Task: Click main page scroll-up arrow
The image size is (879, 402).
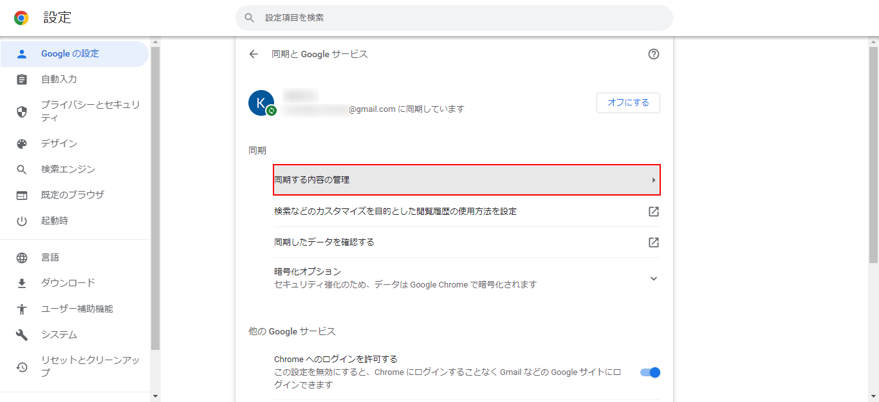Action: pyautogui.click(x=874, y=42)
